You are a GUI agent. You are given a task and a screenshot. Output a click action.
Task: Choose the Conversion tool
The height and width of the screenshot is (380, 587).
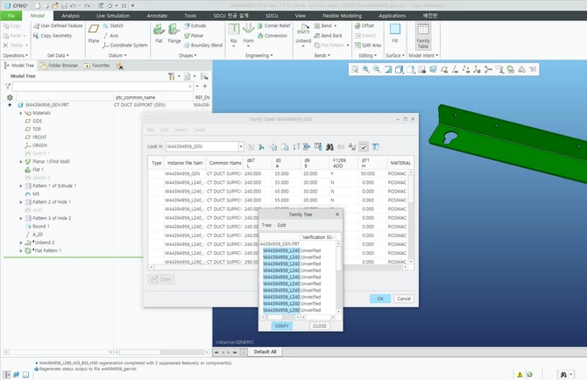point(272,36)
